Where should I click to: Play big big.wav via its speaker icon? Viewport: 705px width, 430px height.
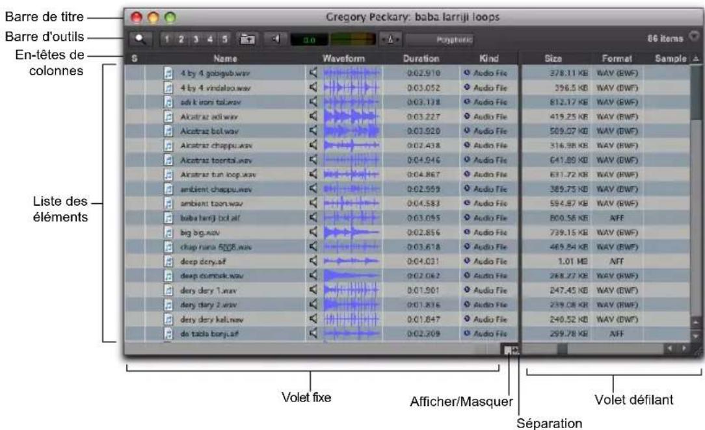pos(313,232)
